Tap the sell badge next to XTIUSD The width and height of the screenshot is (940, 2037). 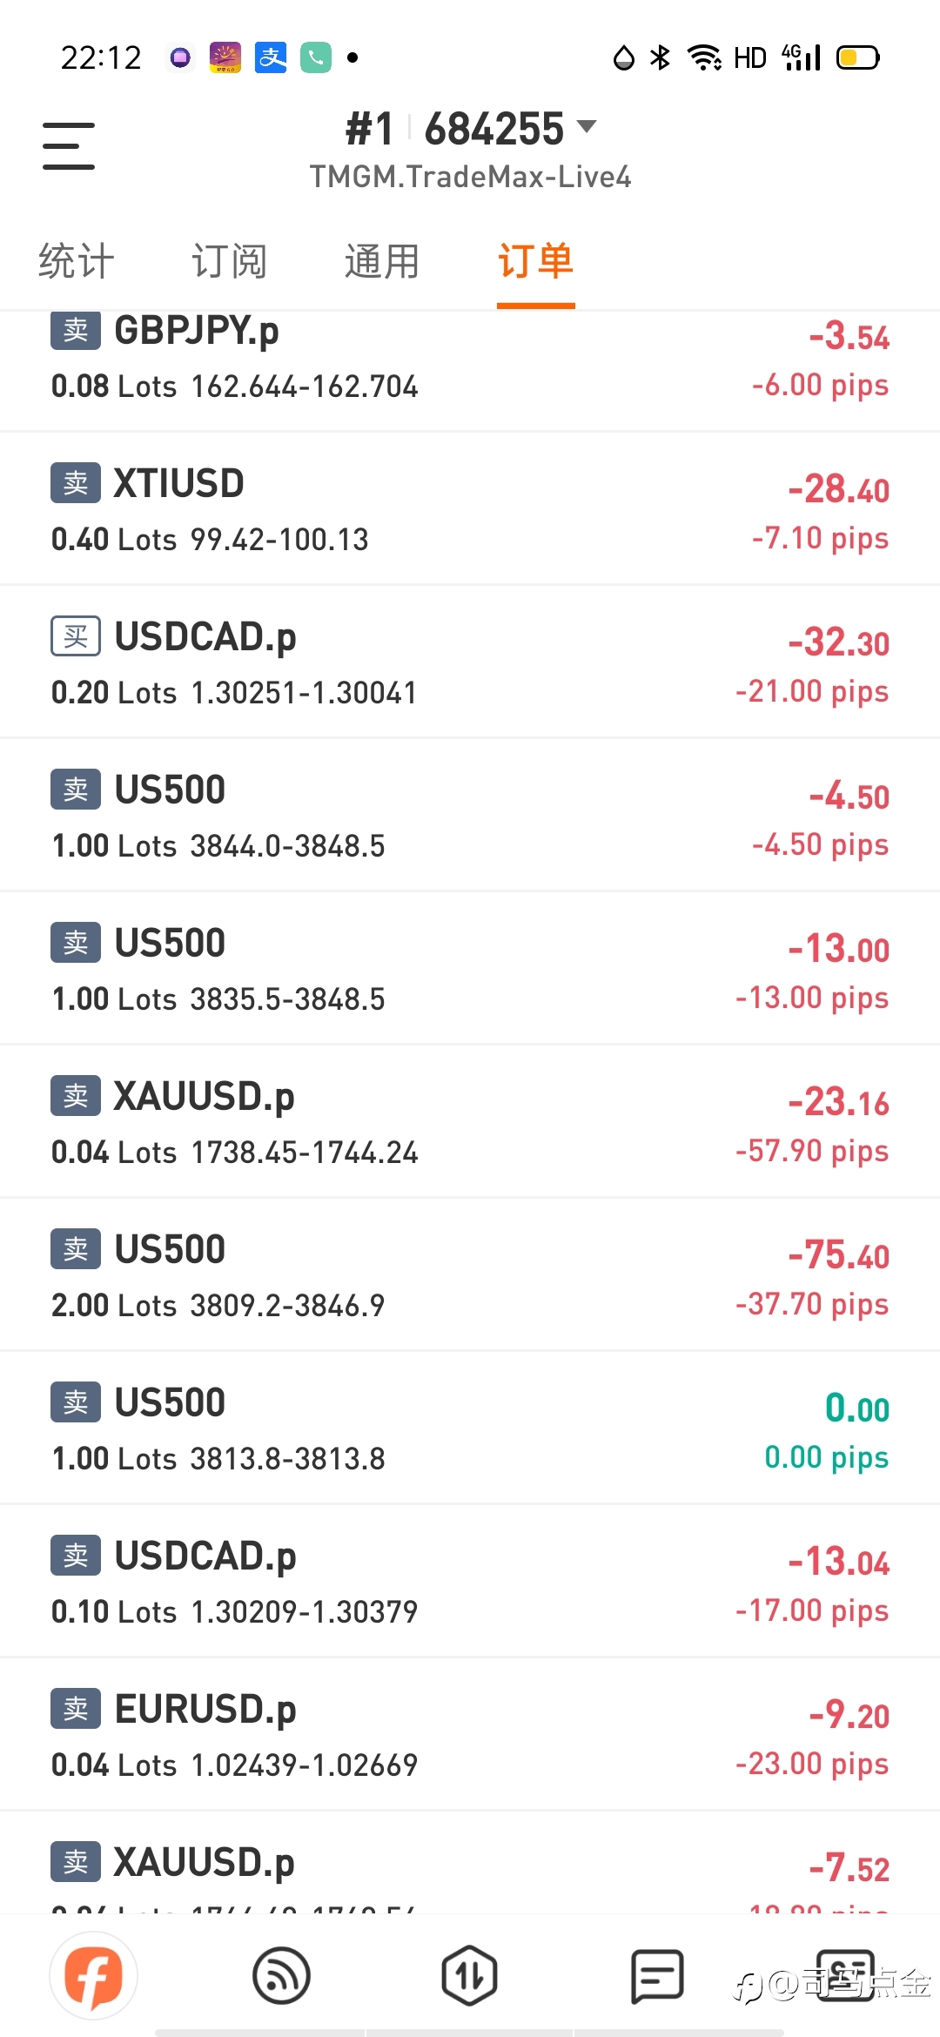click(76, 483)
